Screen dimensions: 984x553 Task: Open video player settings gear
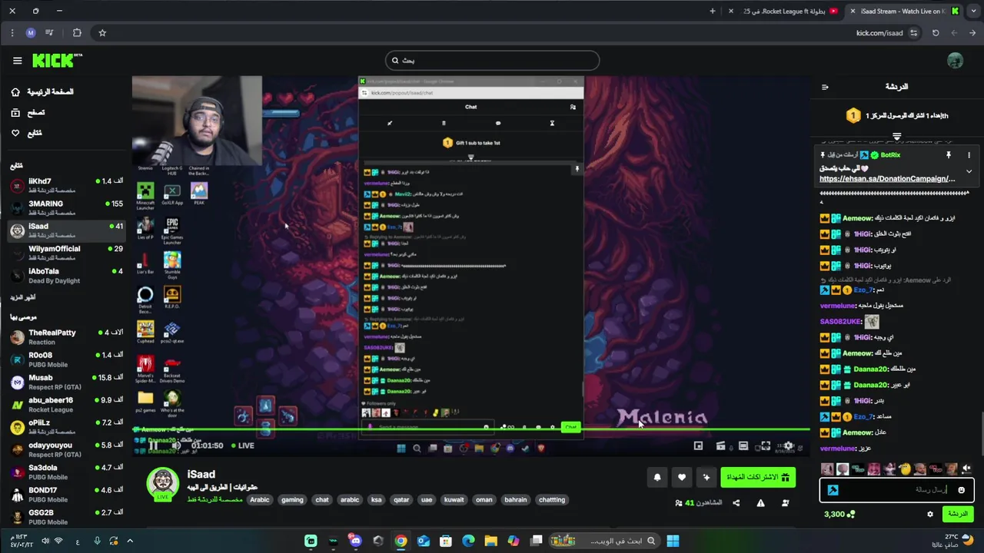[788, 445]
